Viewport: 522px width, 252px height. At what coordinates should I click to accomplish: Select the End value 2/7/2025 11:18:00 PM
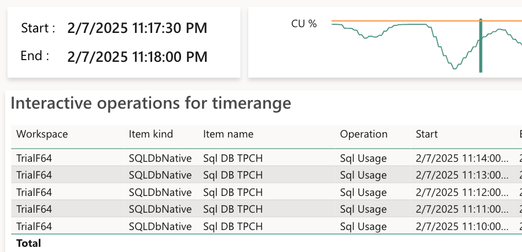click(137, 57)
